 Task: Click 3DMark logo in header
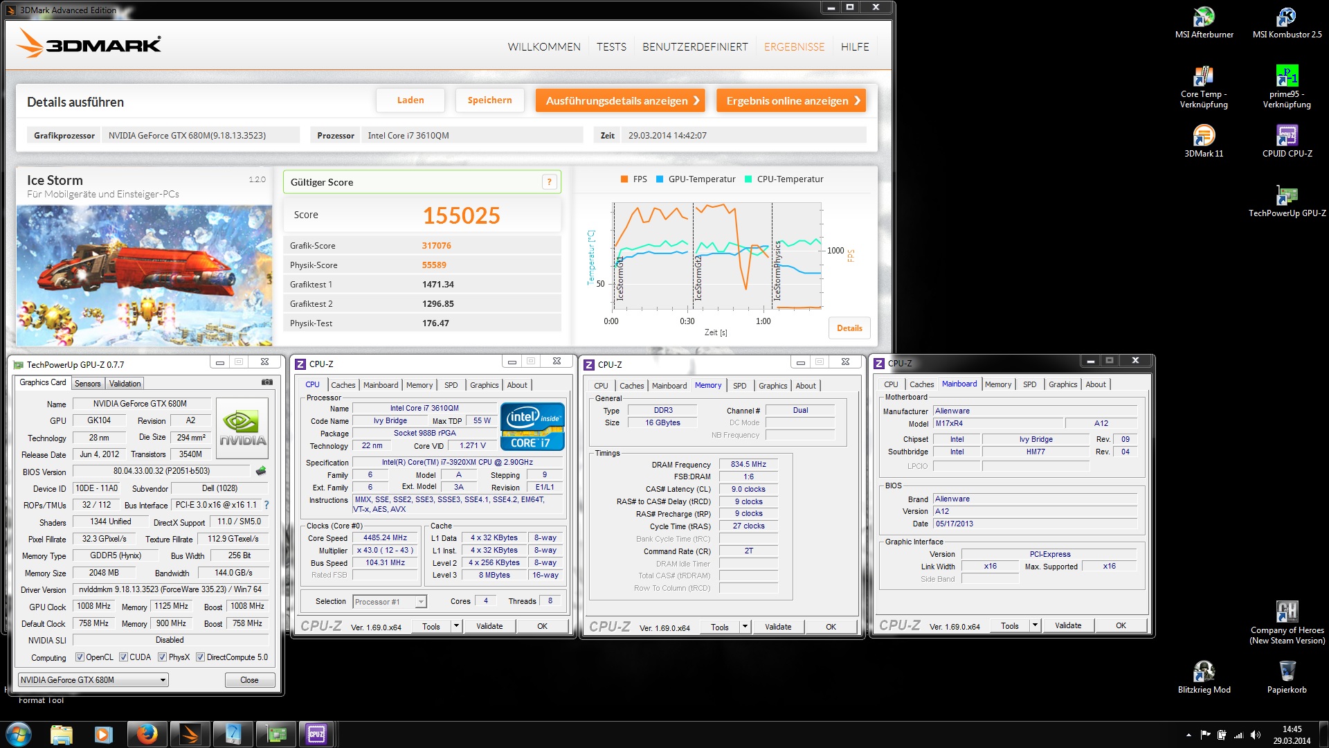89,44
